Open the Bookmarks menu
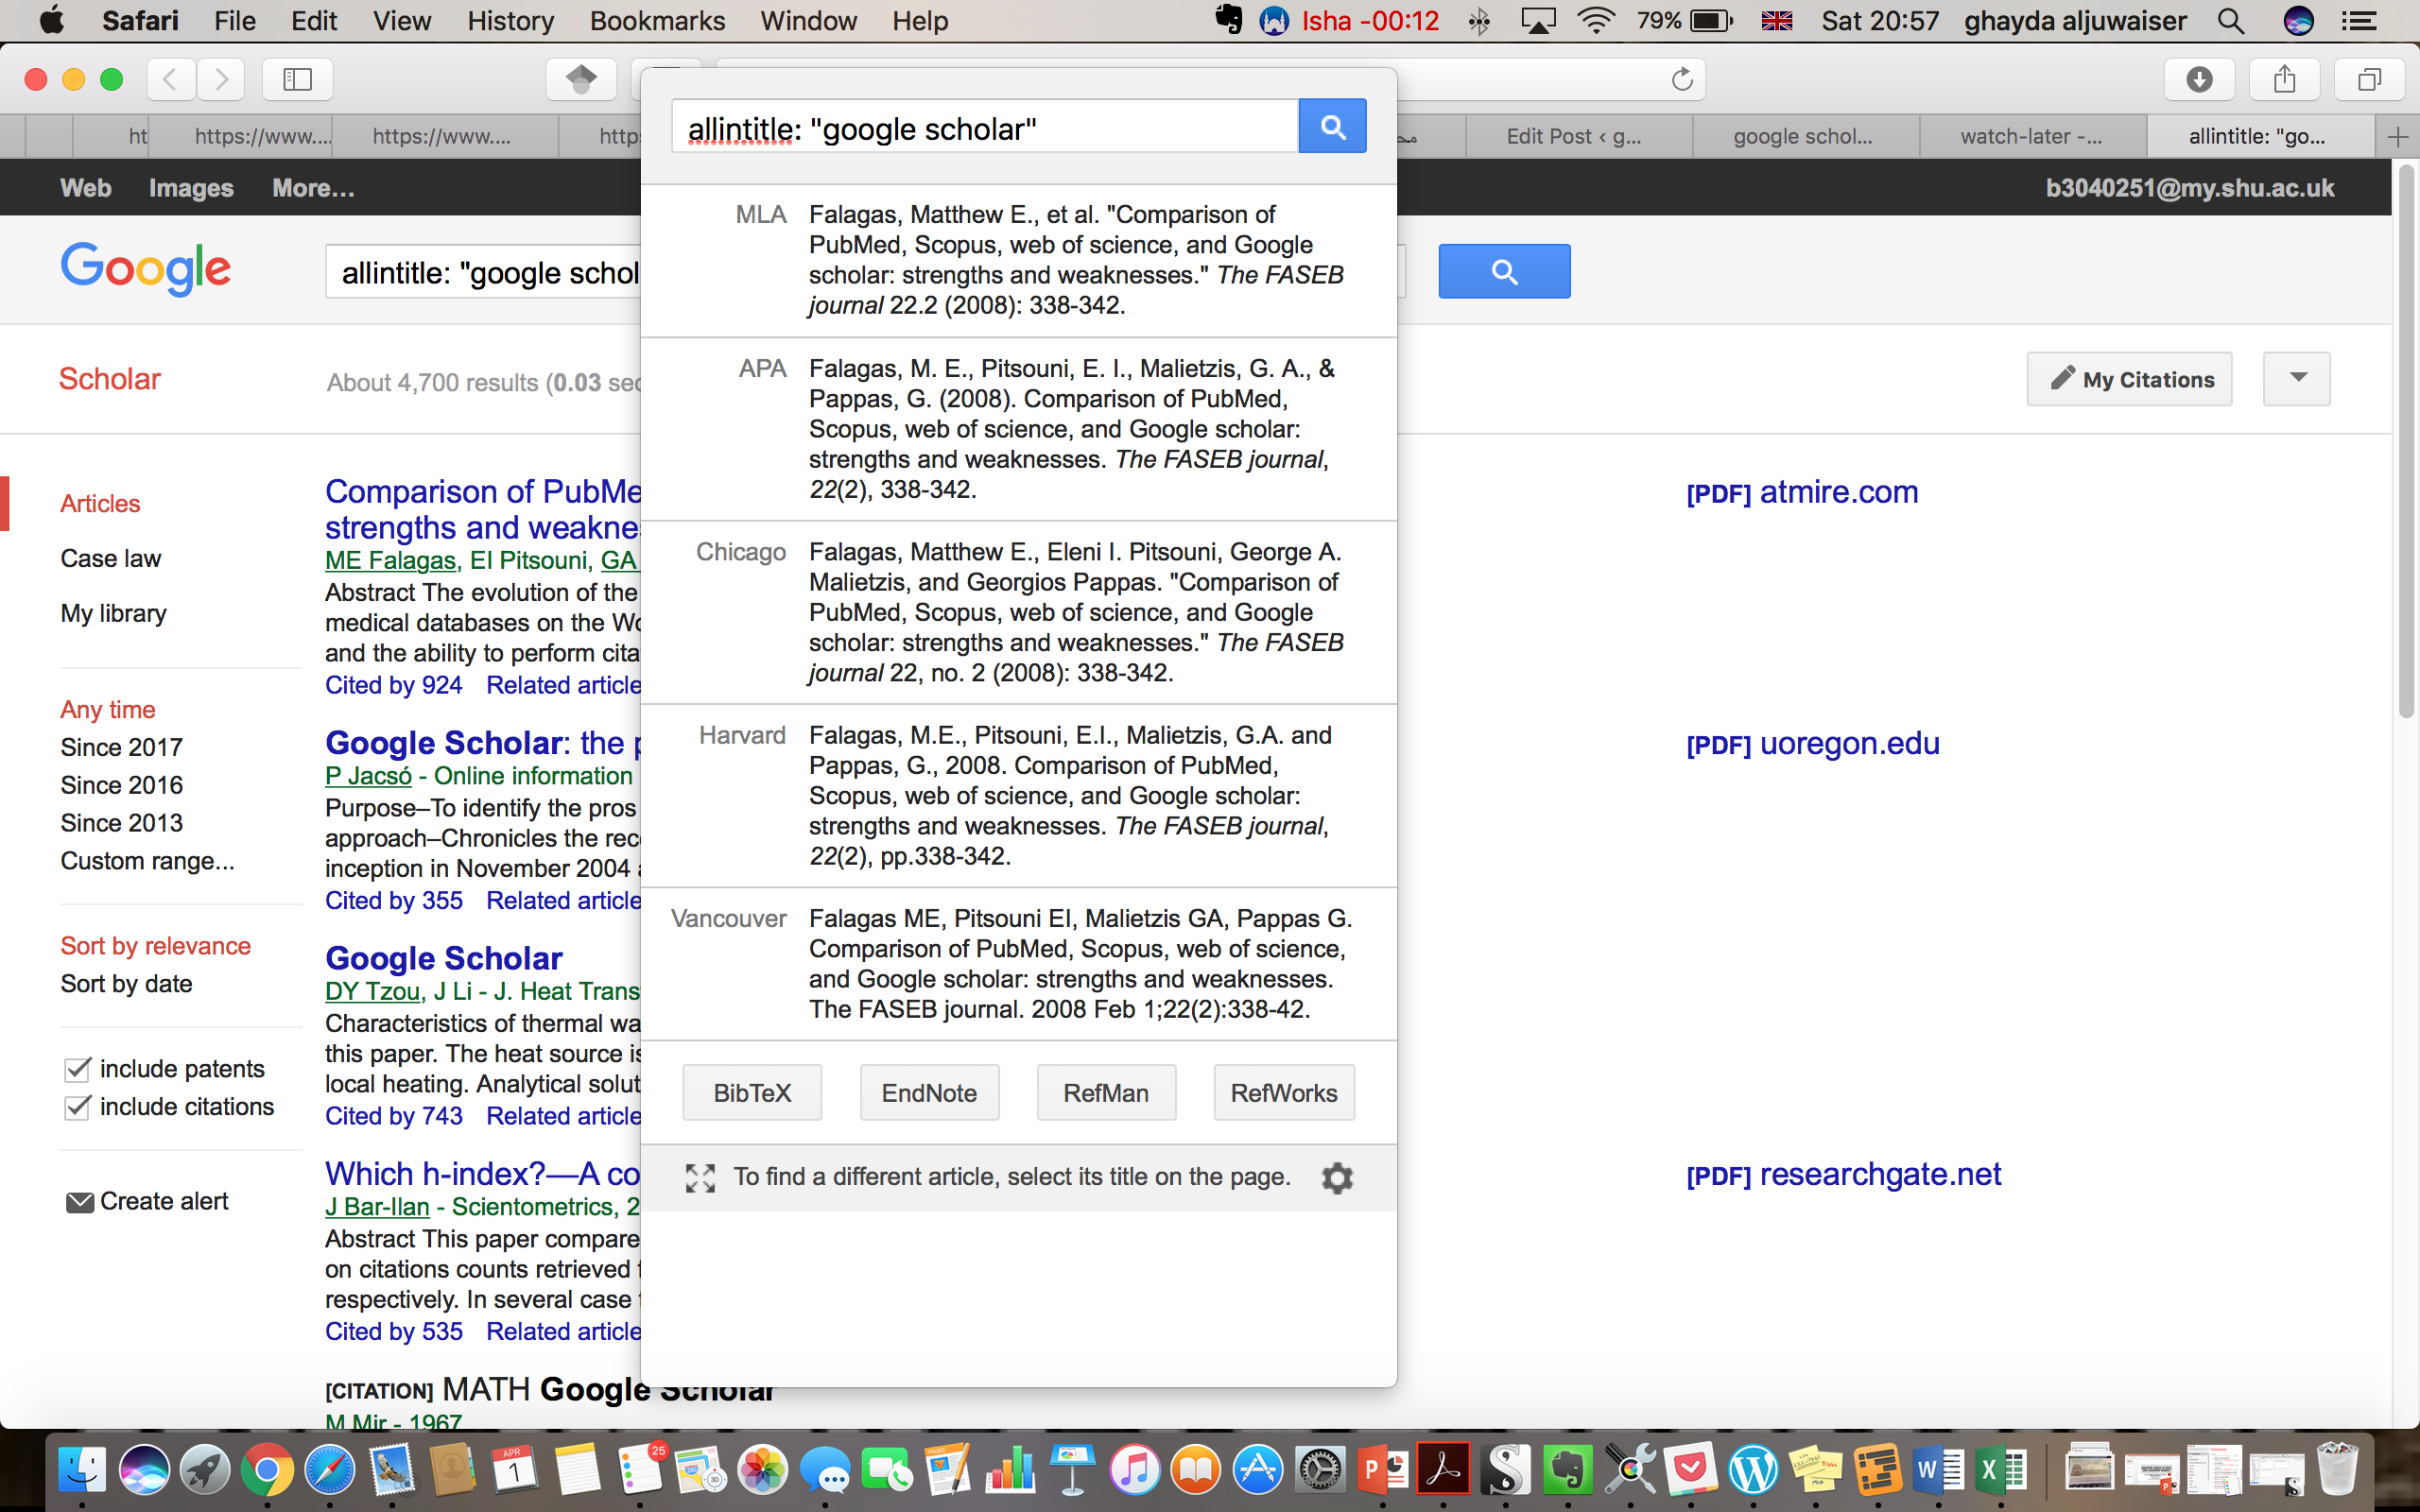Image resolution: width=2420 pixels, height=1512 pixels. 657,21
